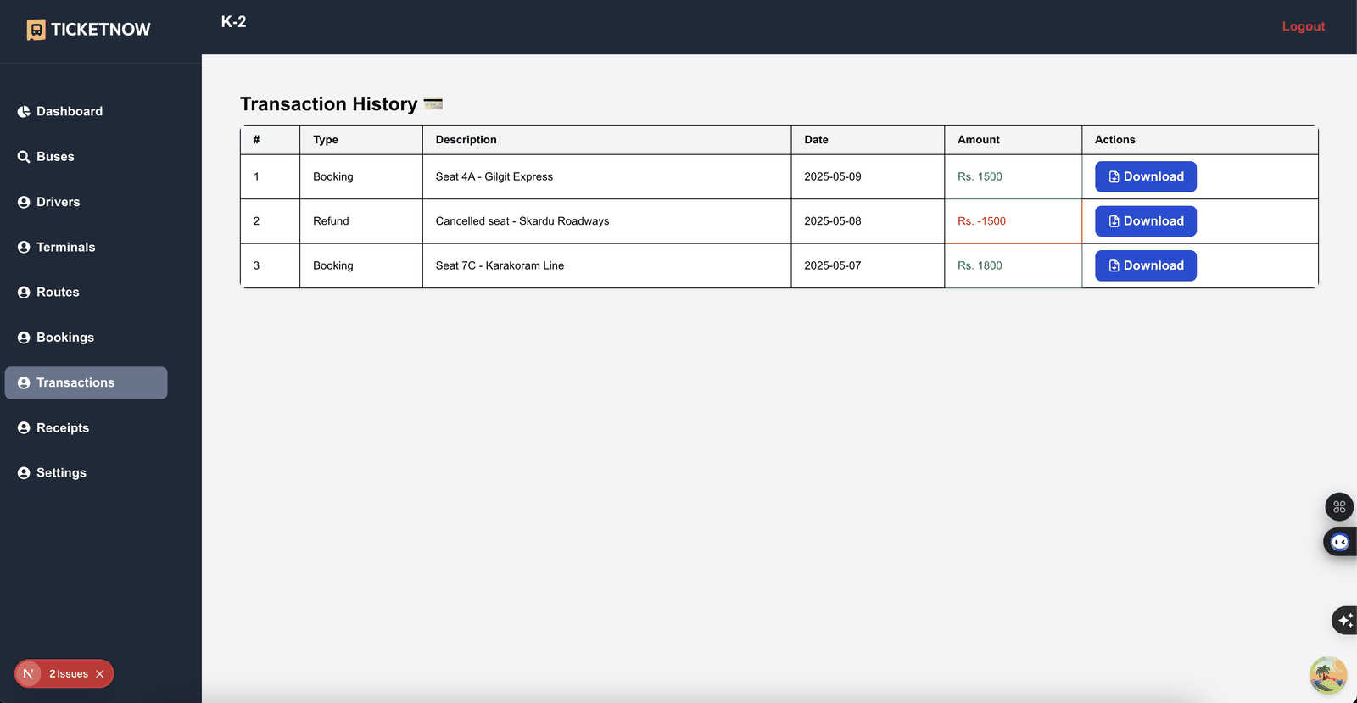Click the date 2025-05-07
Viewport: 1357px width, 703px height.
tap(833, 265)
